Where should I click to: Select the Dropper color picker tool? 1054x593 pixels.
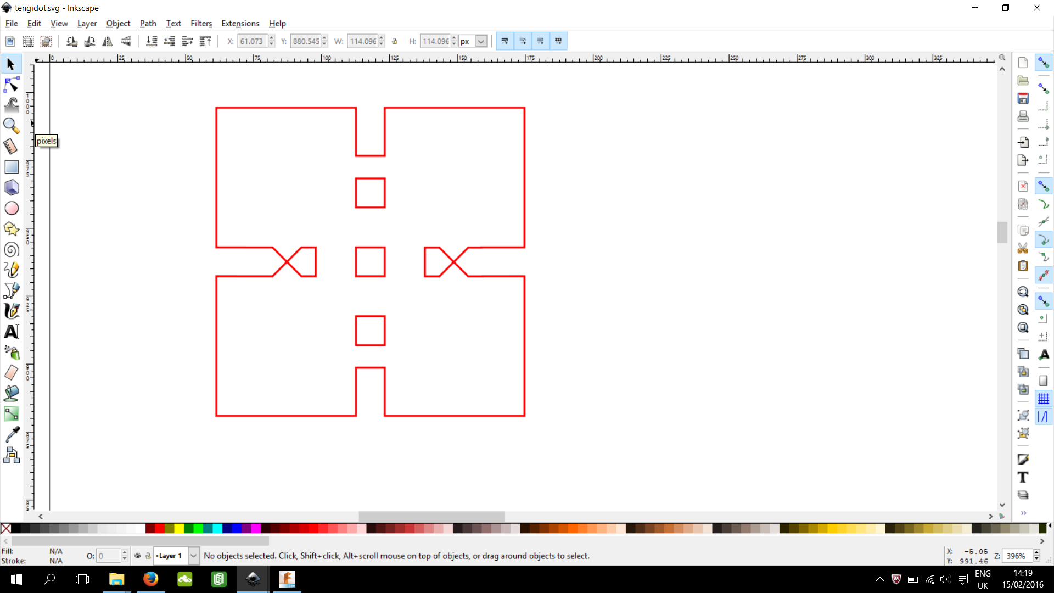11,434
